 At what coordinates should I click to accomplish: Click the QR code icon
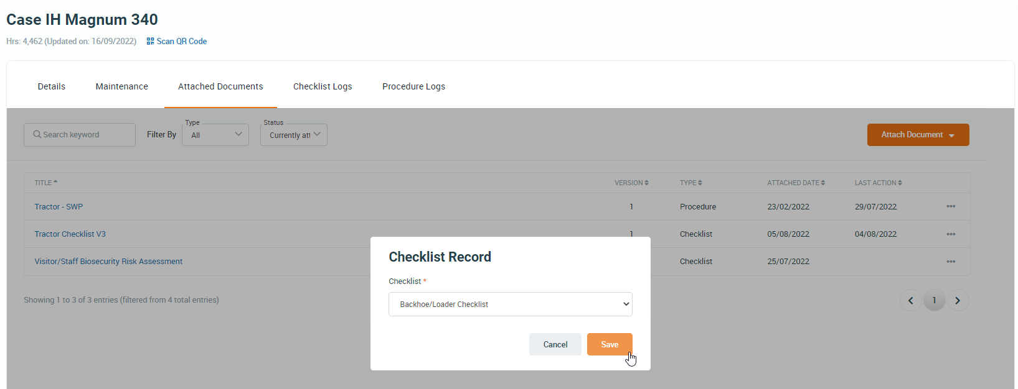(x=150, y=41)
